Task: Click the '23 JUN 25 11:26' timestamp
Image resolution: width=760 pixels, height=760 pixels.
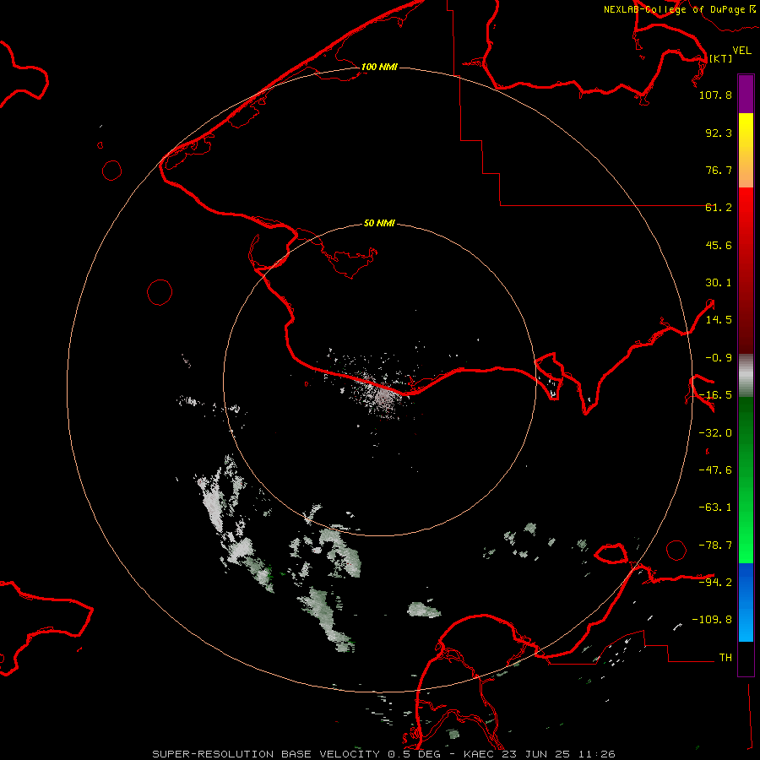Action: click(558, 754)
